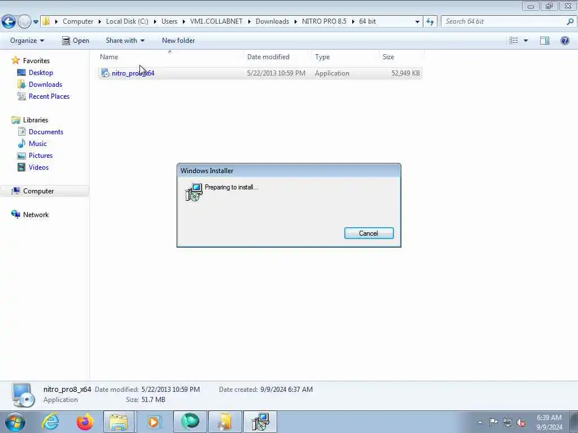Click the yellow folder setup taskbar icon
Image resolution: width=578 pixels, height=433 pixels.
point(225,422)
